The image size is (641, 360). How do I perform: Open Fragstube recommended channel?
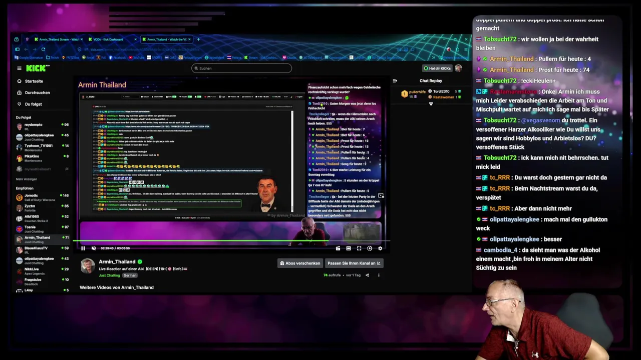(x=42, y=281)
